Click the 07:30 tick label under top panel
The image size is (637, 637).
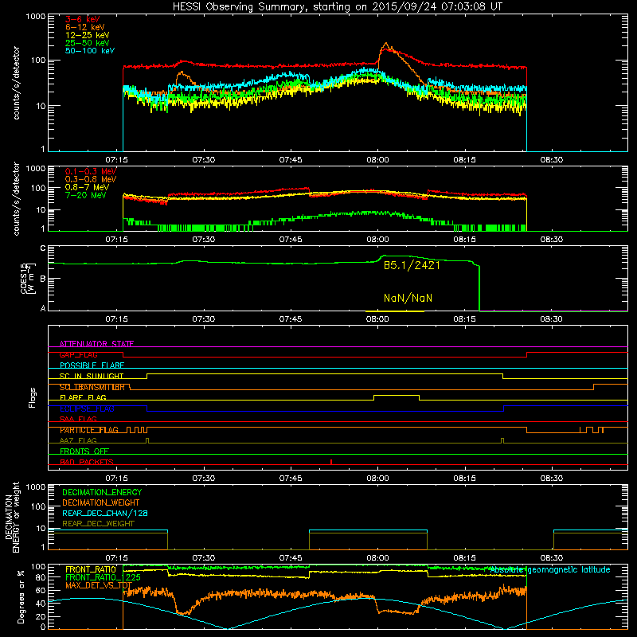point(204,160)
